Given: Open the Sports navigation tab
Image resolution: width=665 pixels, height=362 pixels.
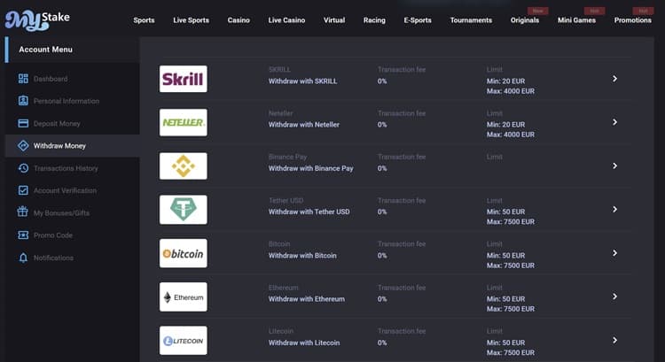Looking at the screenshot, I should (x=144, y=20).
